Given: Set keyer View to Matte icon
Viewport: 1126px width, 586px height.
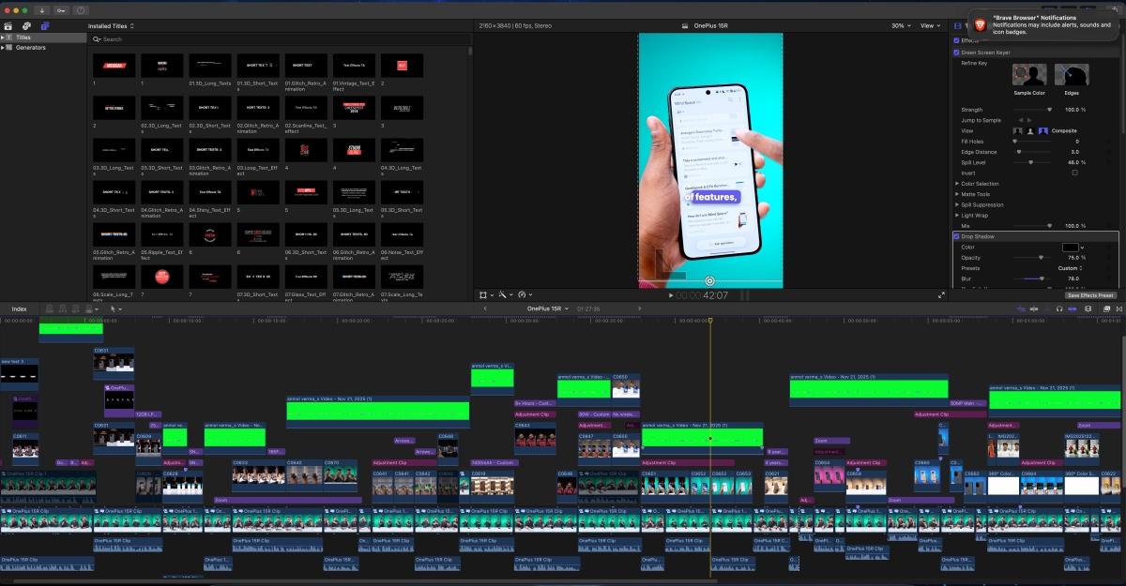Looking at the screenshot, I should (1030, 130).
